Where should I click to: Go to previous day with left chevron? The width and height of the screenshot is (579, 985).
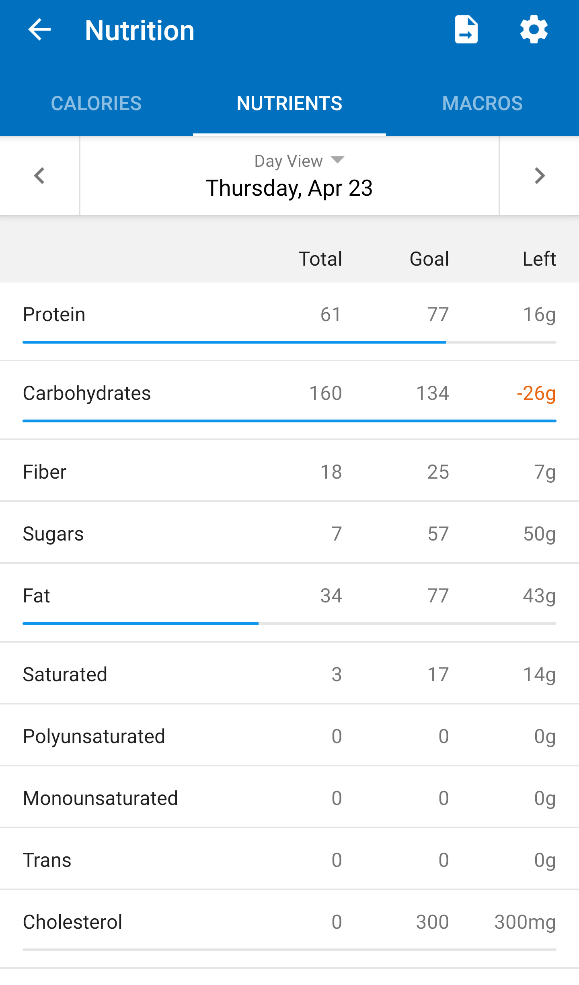pyautogui.click(x=39, y=176)
